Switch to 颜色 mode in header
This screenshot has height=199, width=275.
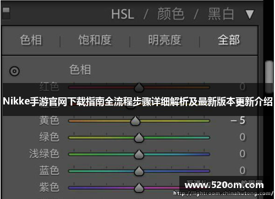tap(170, 14)
